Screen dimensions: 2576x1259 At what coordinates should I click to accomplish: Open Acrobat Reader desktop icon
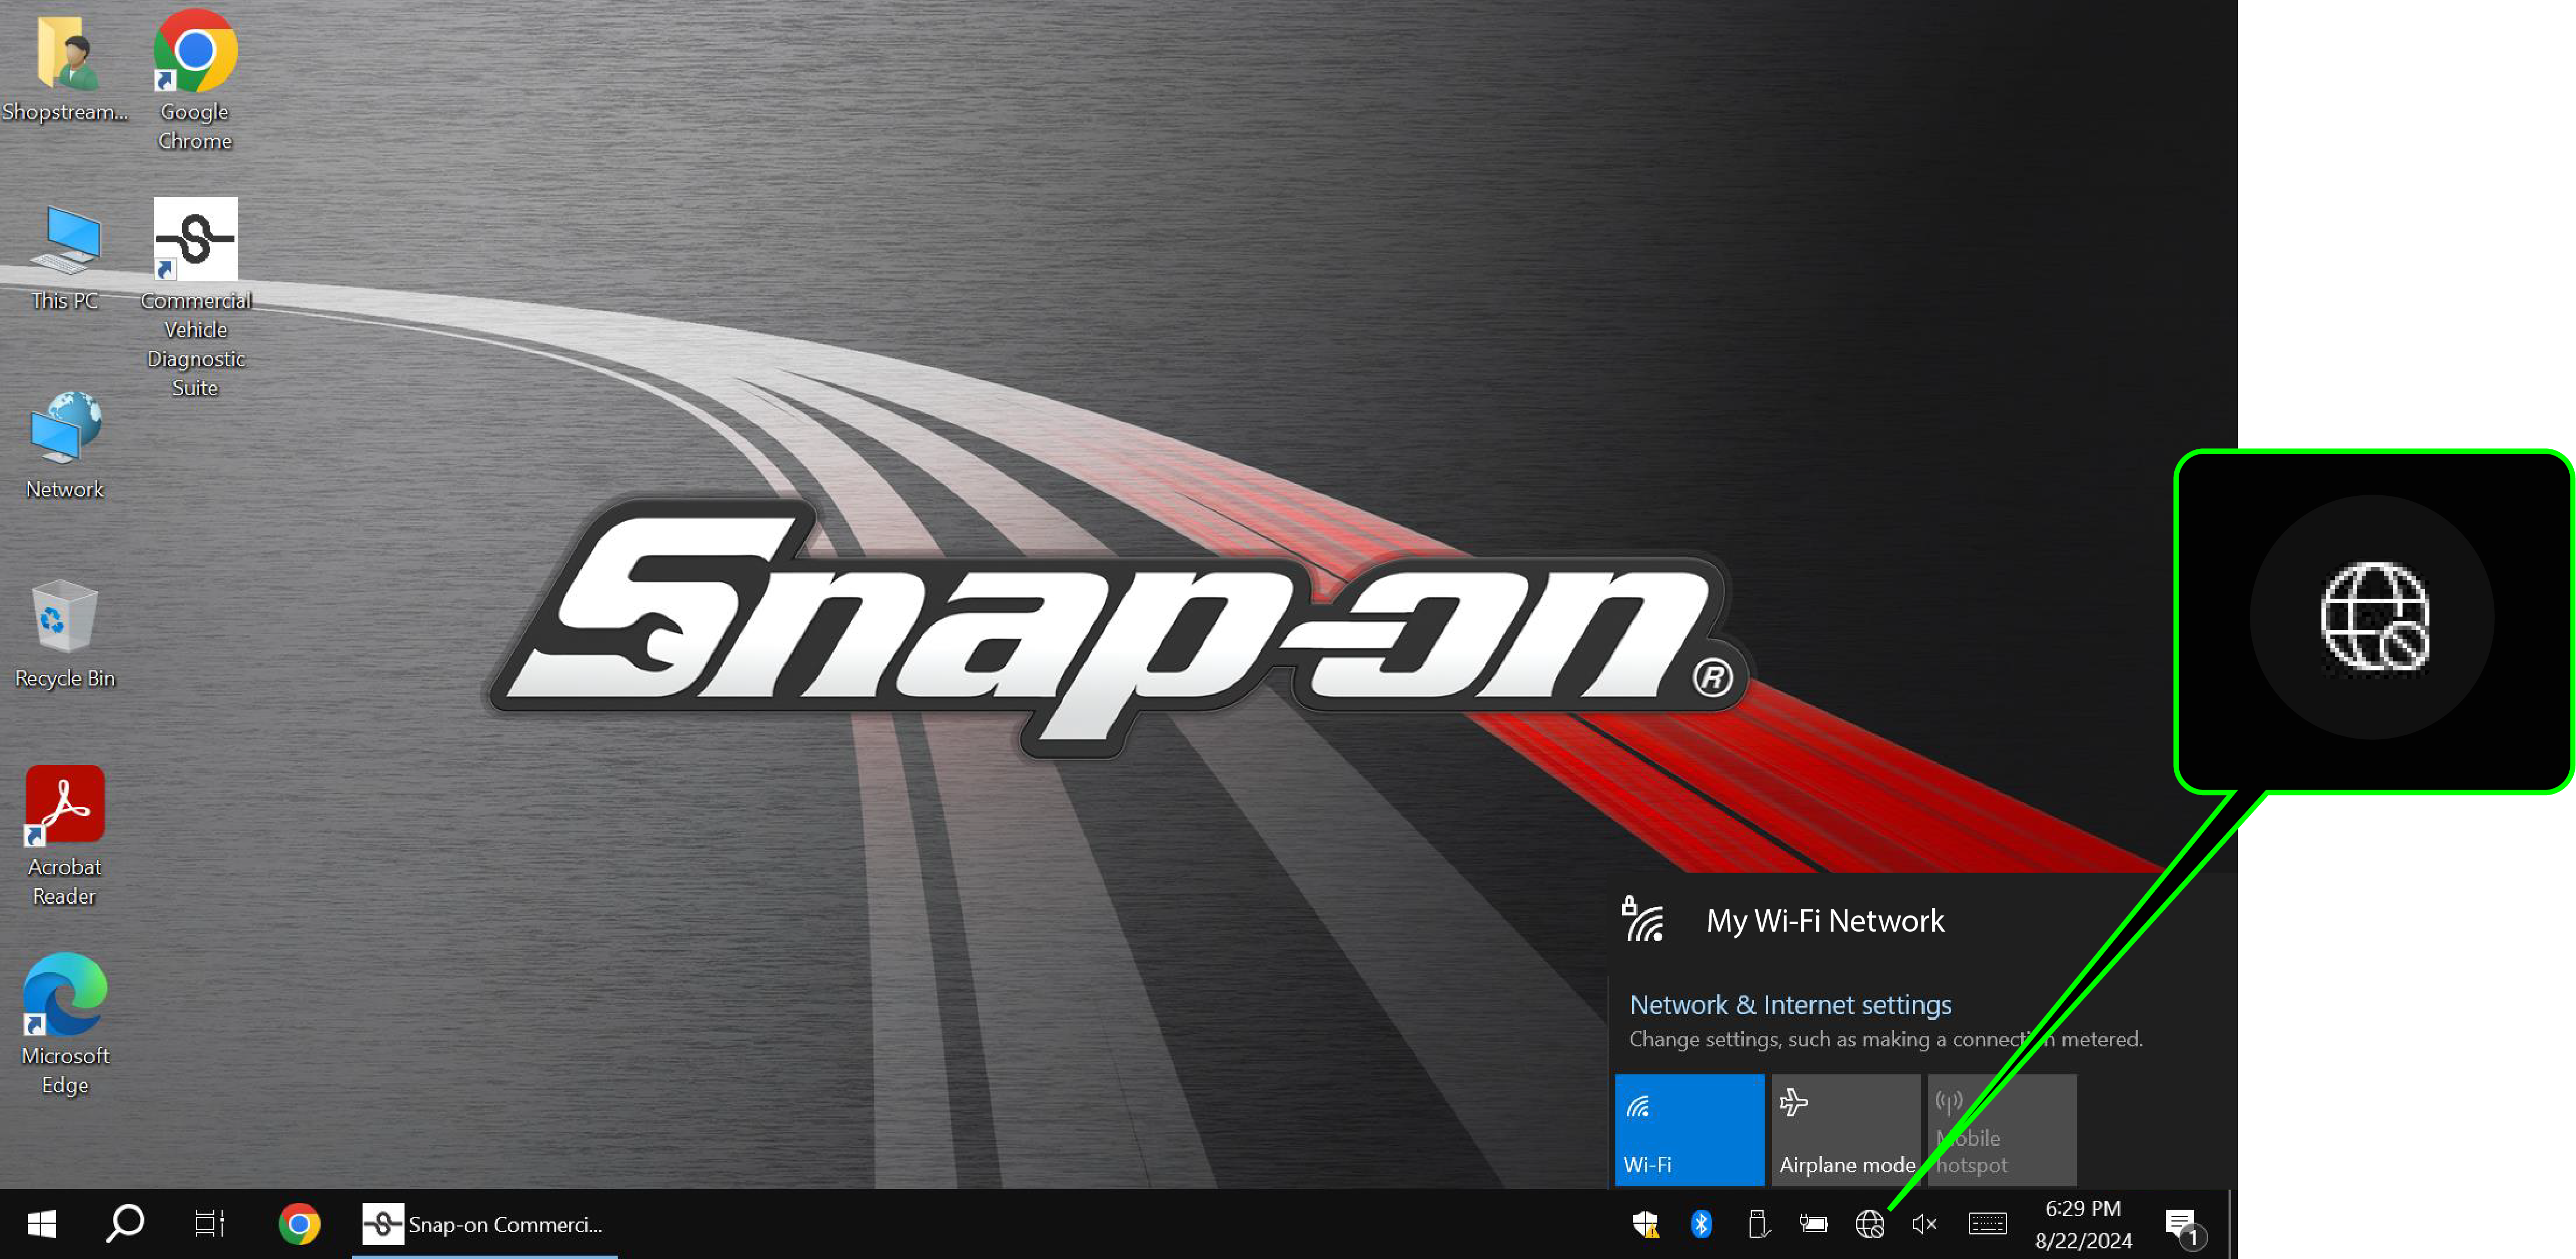(x=65, y=806)
